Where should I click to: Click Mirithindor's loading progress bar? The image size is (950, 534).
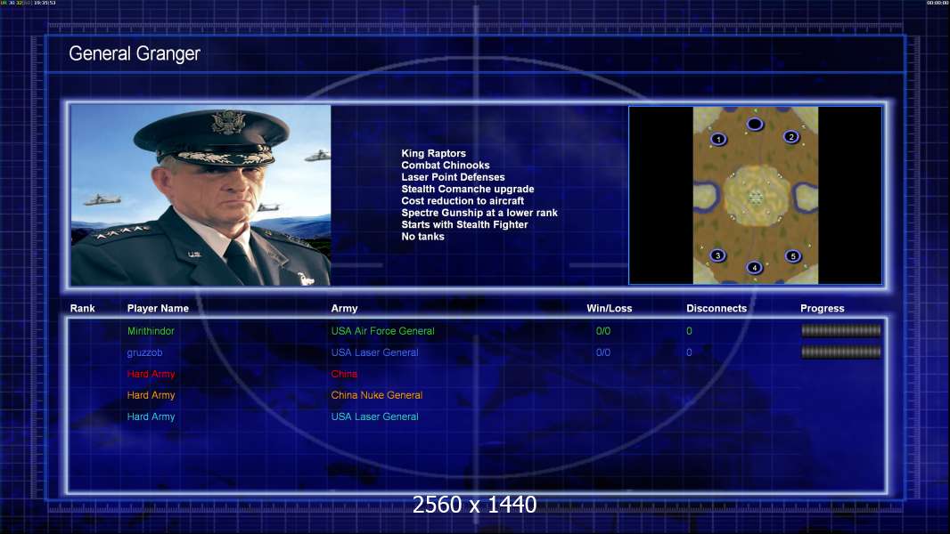[x=841, y=330]
